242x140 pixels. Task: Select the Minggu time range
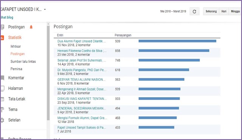point(235,11)
